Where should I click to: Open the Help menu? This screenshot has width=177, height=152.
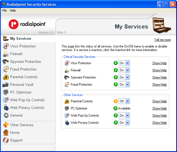(x=13, y=10)
